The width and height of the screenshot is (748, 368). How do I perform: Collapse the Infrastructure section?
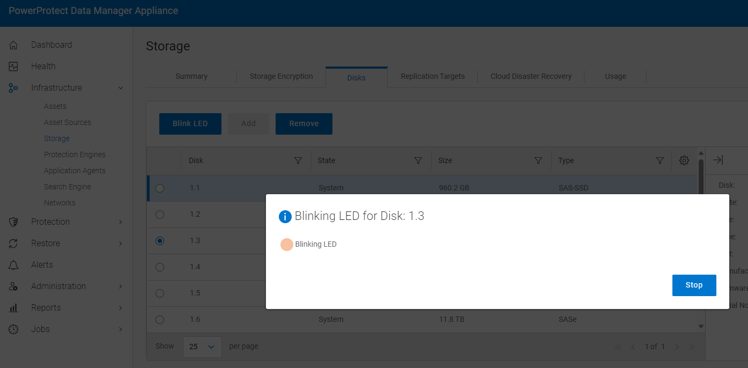120,87
